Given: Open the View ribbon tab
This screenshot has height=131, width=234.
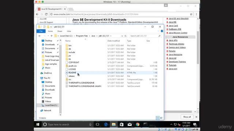Looking at the screenshot, I should 69,31.
